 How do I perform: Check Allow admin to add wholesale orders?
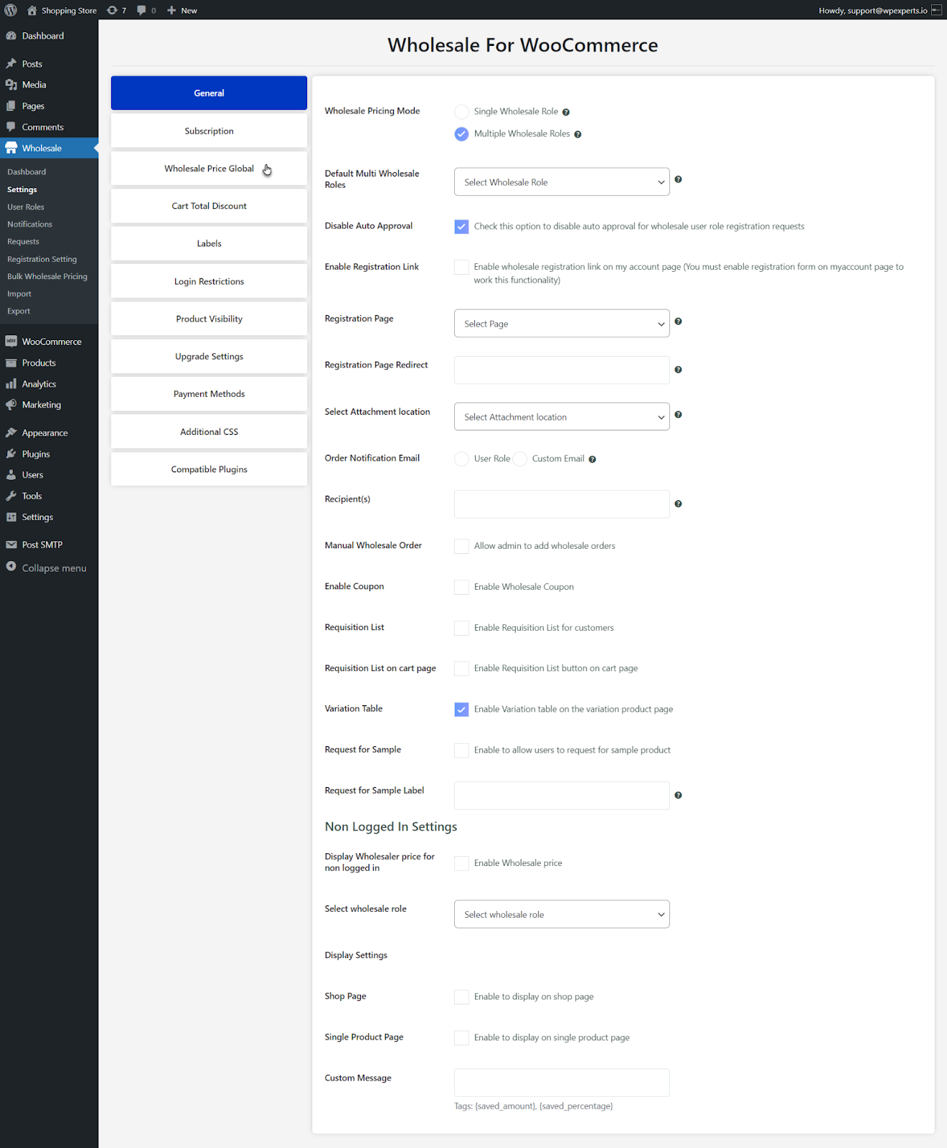pos(461,546)
